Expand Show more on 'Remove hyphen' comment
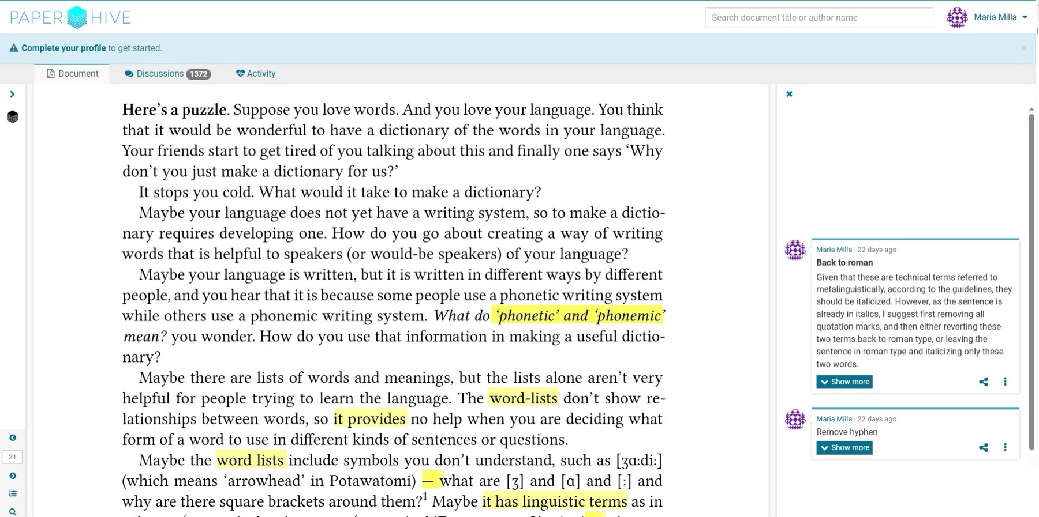1039x517 pixels. pos(844,448)
